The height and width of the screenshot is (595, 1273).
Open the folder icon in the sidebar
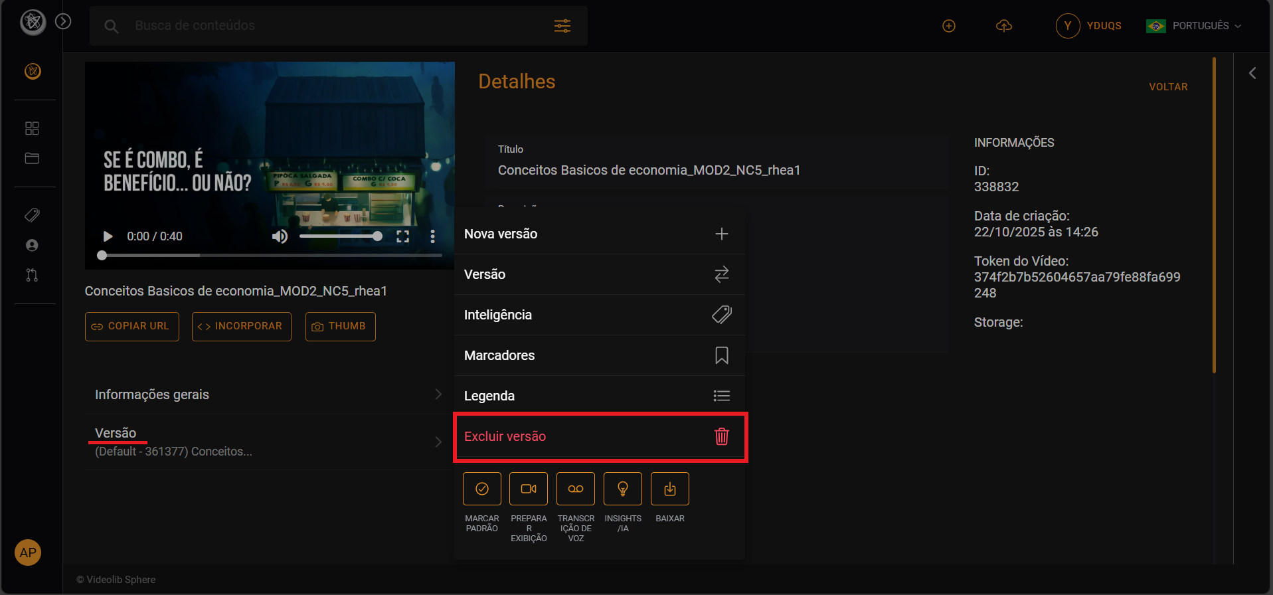click(32, 158)
